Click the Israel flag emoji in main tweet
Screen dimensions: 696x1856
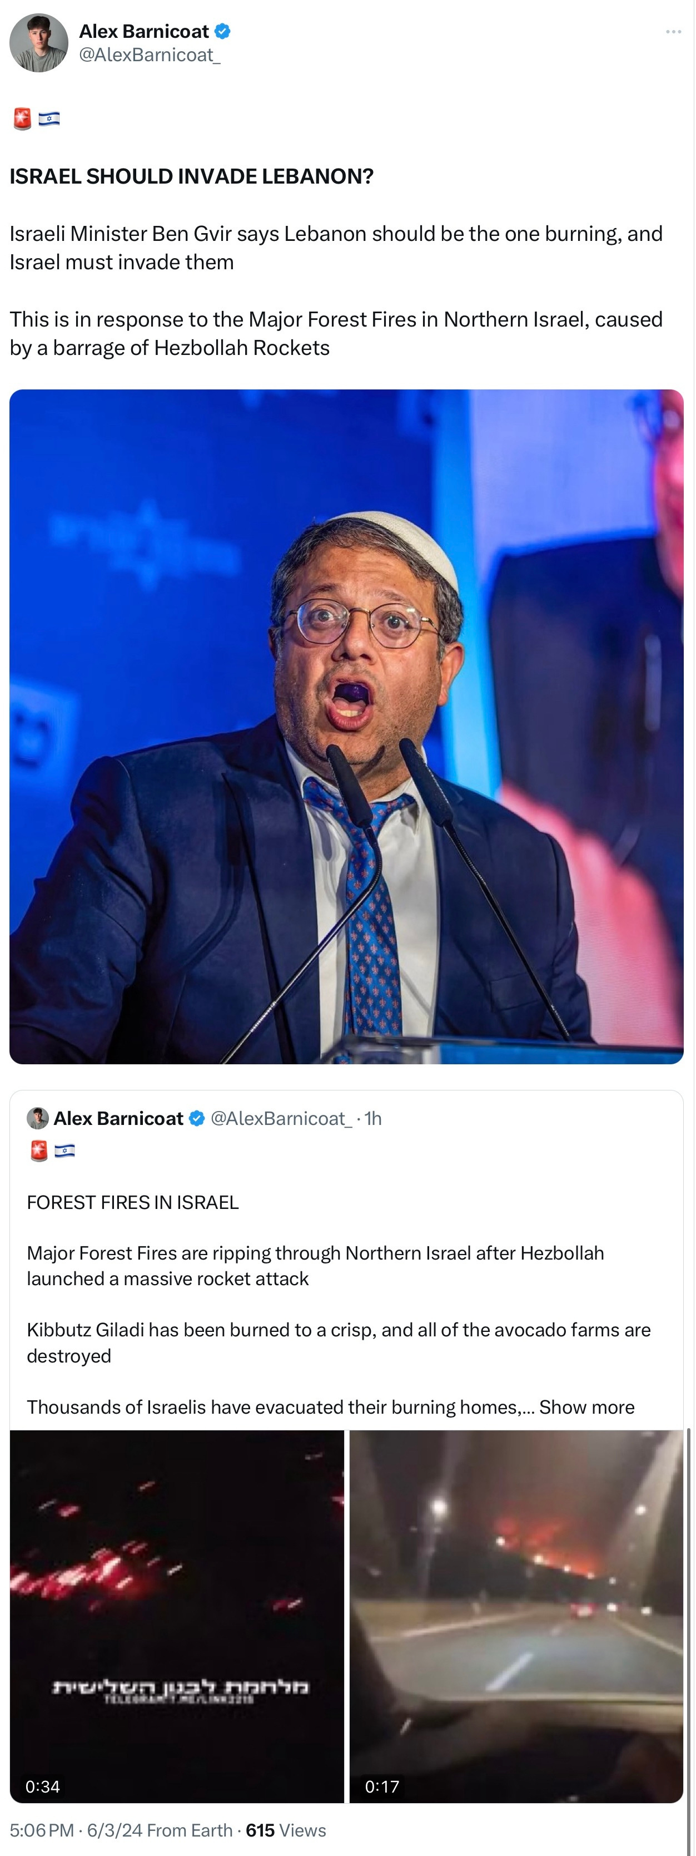[x=49, y=119]
